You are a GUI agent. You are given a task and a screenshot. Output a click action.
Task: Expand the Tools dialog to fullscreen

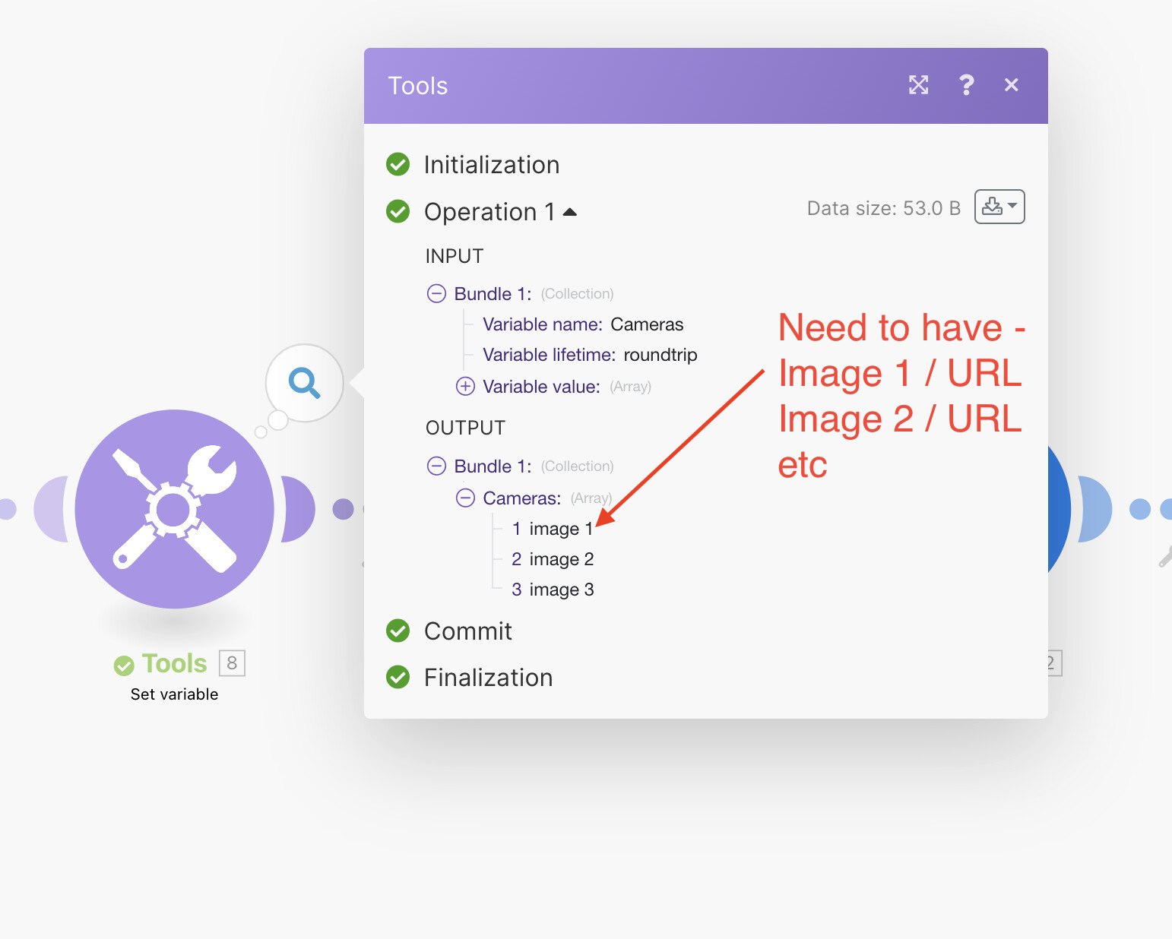pyautogui.click(x=919, y=85)
